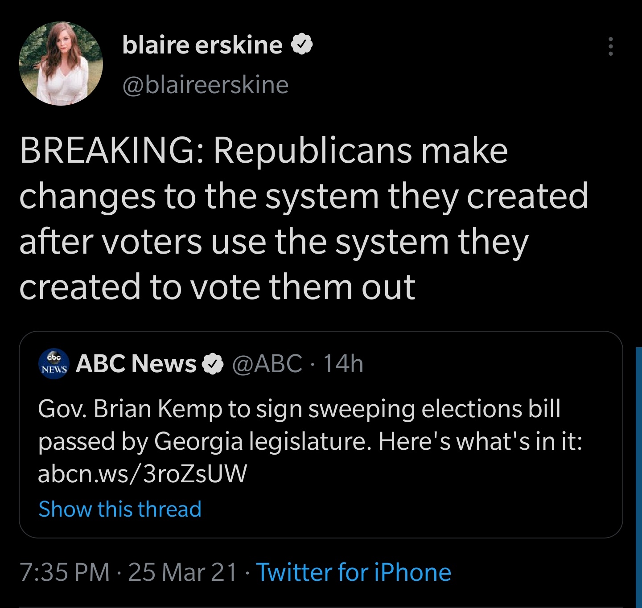Click Show this thread

[120, 509]
